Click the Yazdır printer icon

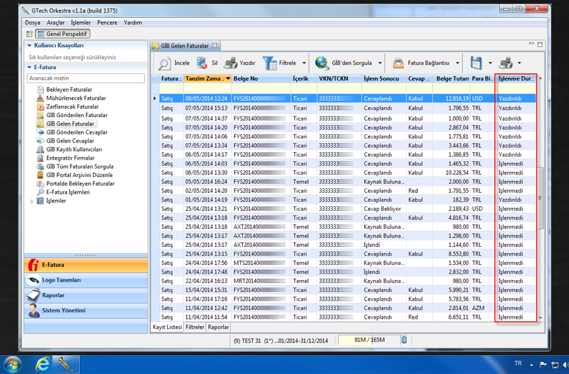230,63
